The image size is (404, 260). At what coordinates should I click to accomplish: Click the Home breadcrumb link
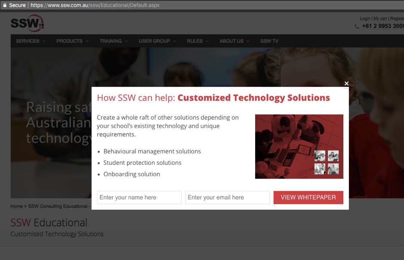click(x=16, y=206)
